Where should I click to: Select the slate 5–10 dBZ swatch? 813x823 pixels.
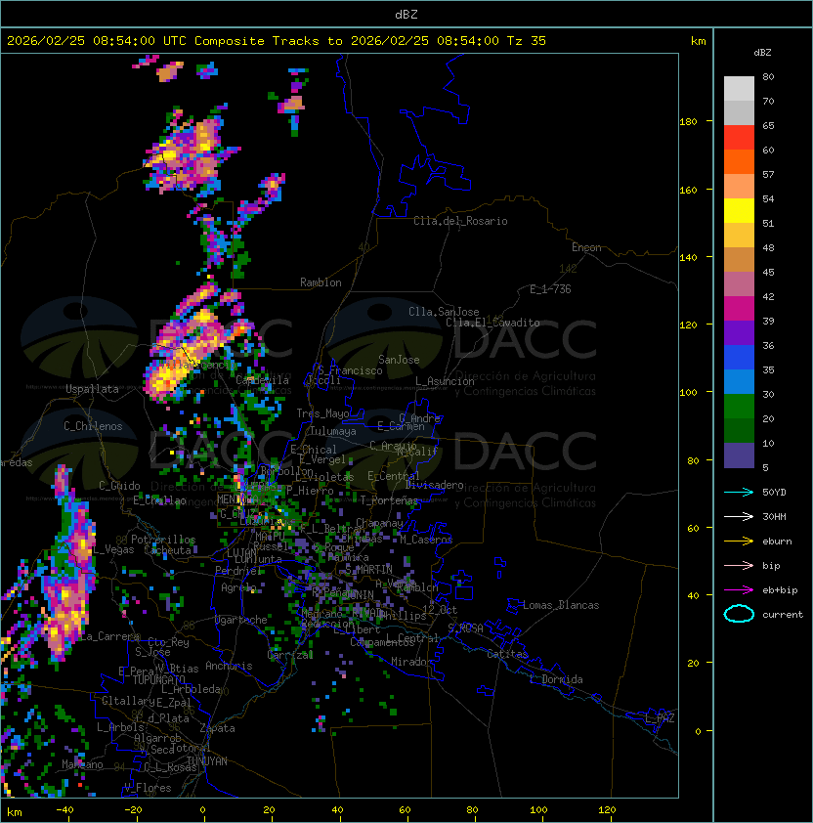click(x=739, y=455)
